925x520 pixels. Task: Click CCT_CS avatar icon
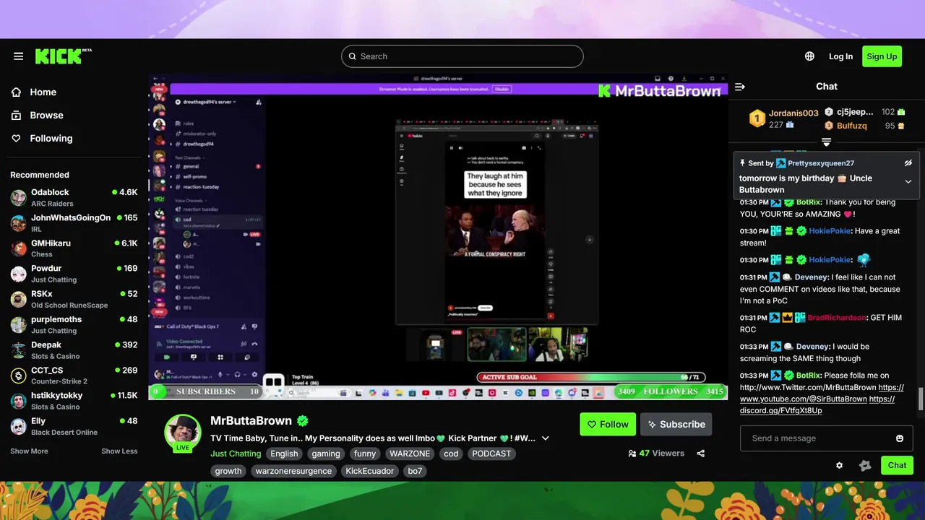[x=19, y=376]
